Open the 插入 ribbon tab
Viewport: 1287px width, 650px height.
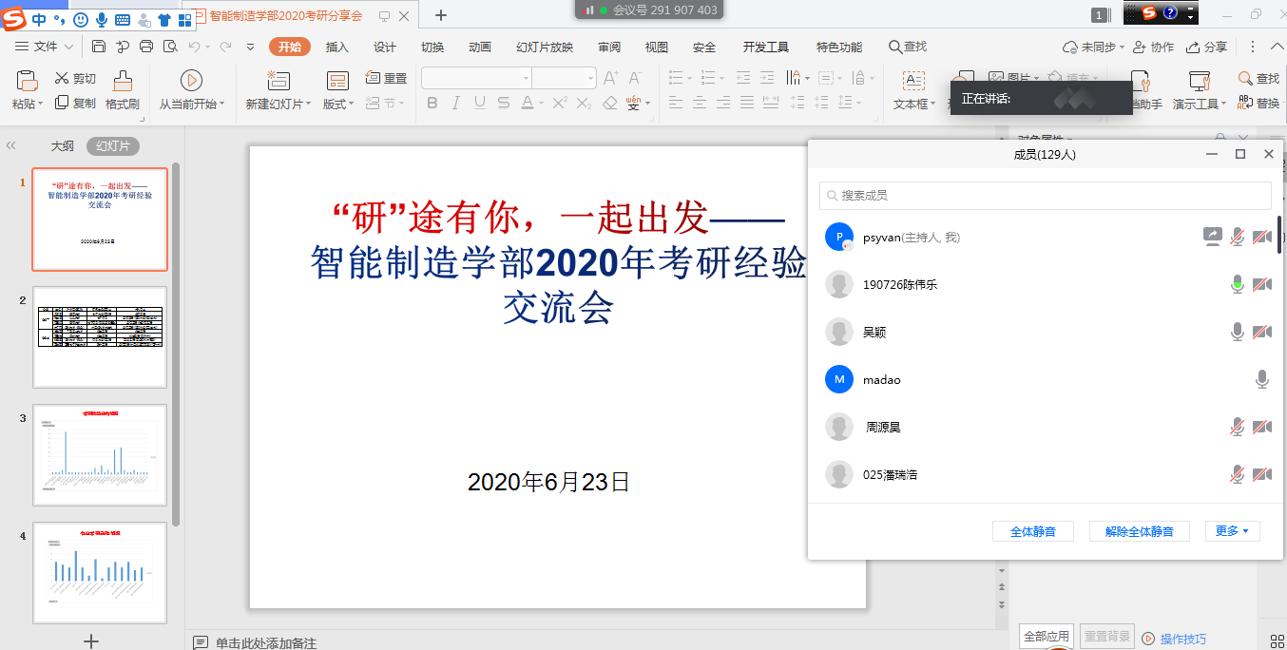pyautogui.click(x=337, y=48)
